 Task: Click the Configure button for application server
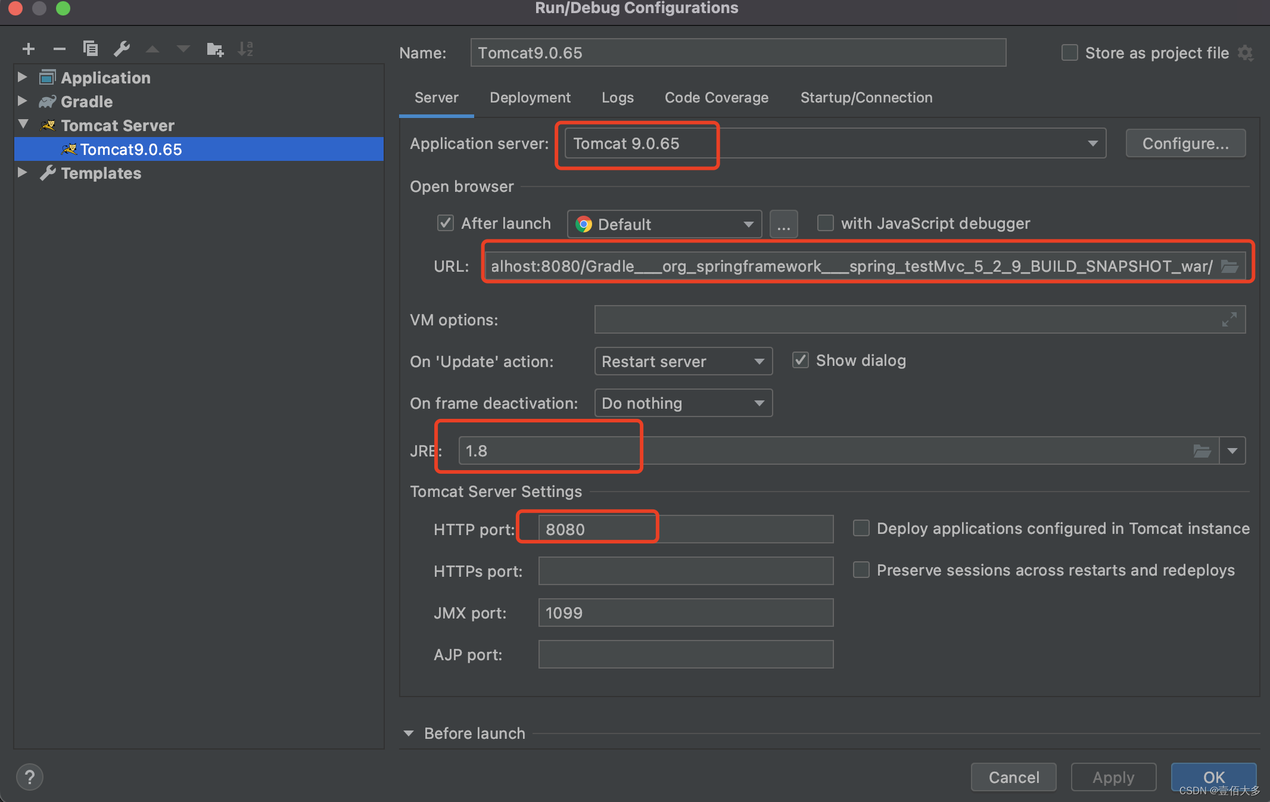[1187, 143]
